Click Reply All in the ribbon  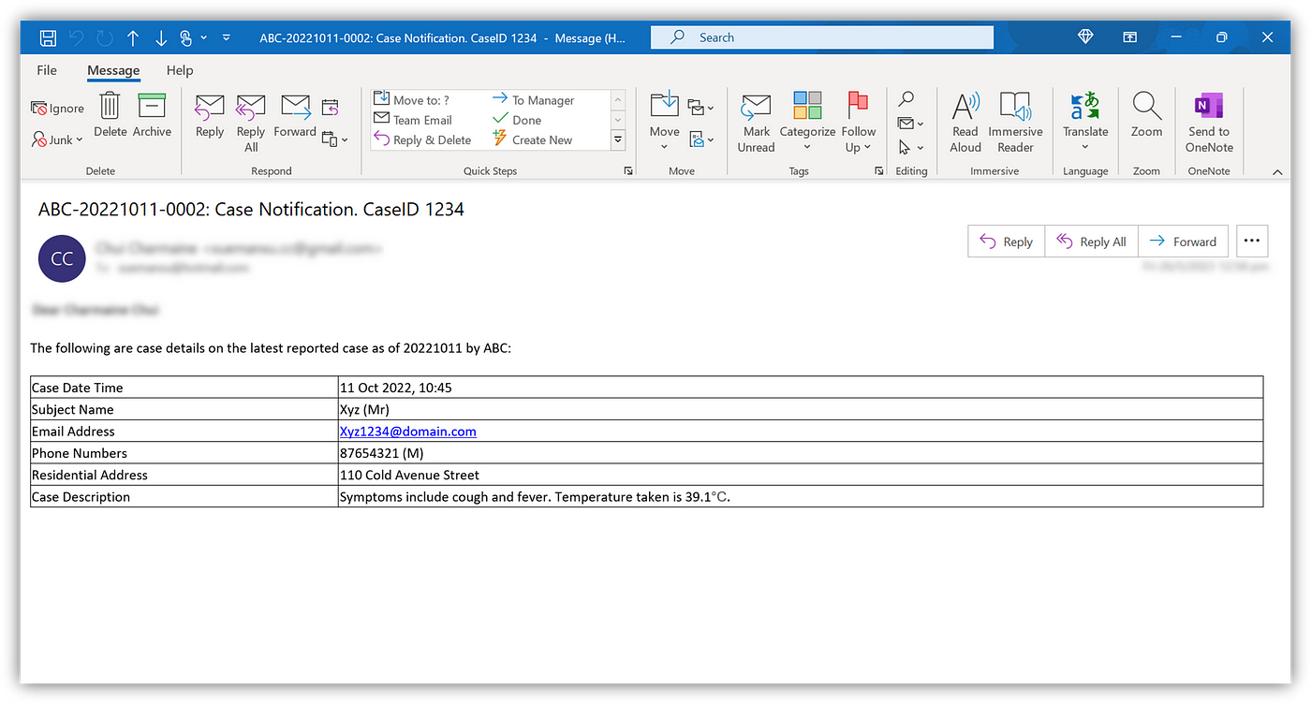point(251,123)
